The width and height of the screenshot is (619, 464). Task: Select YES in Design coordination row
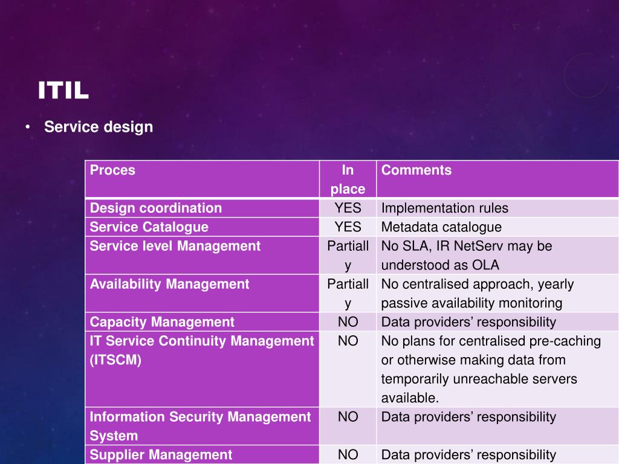[x=348, y=208]
